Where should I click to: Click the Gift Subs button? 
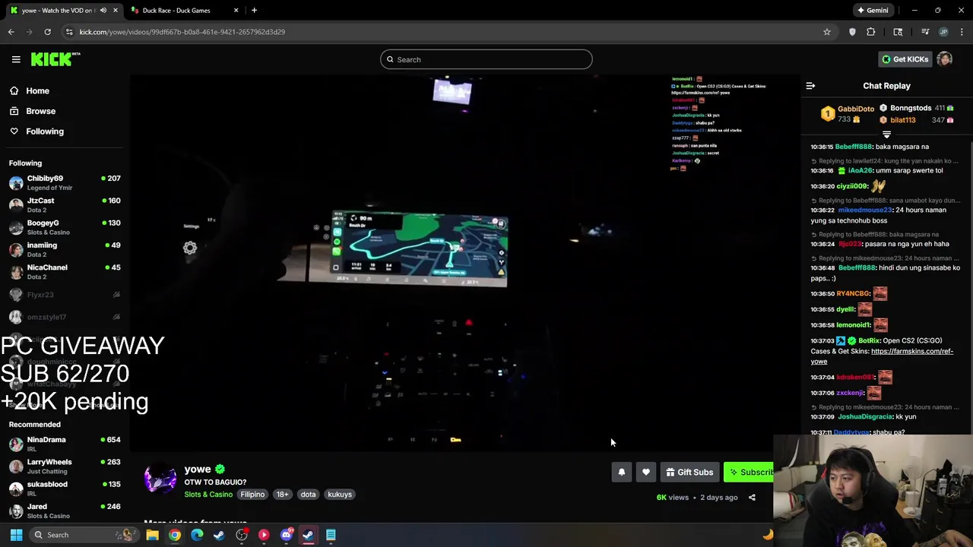coord(689,473)
